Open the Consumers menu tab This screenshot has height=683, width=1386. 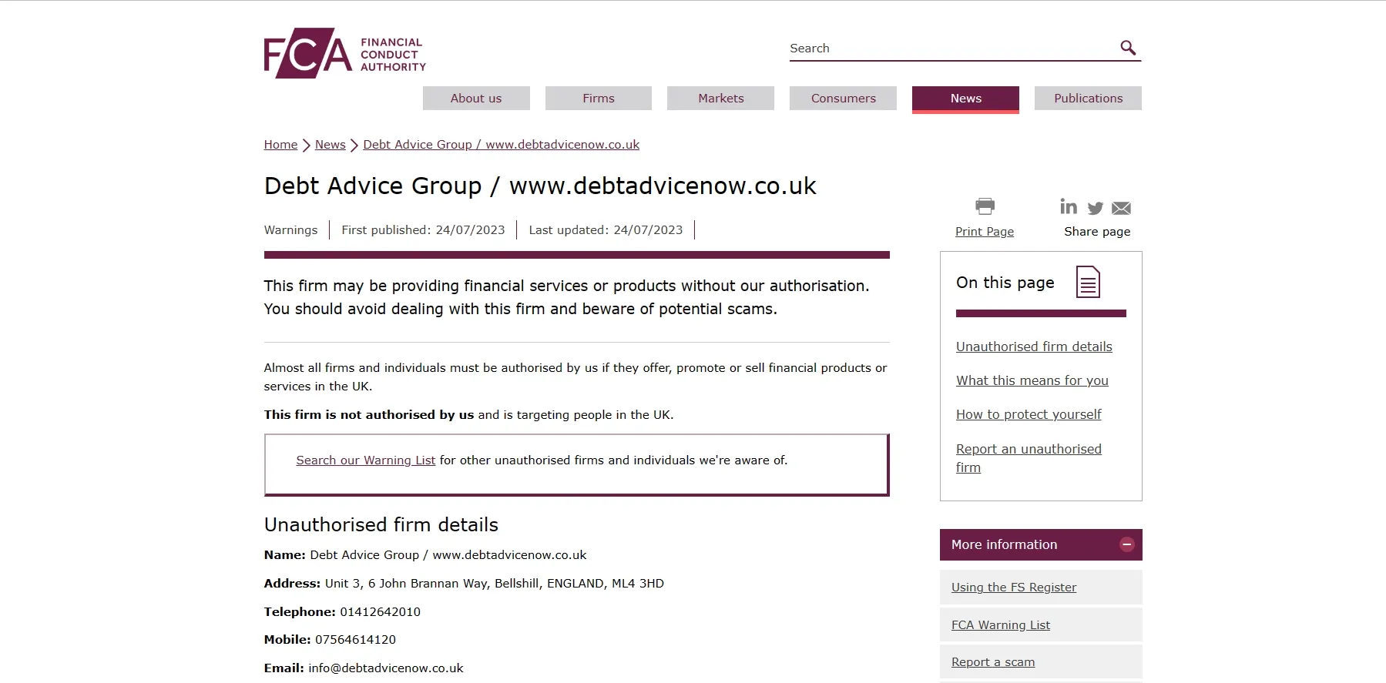[843, 99]
